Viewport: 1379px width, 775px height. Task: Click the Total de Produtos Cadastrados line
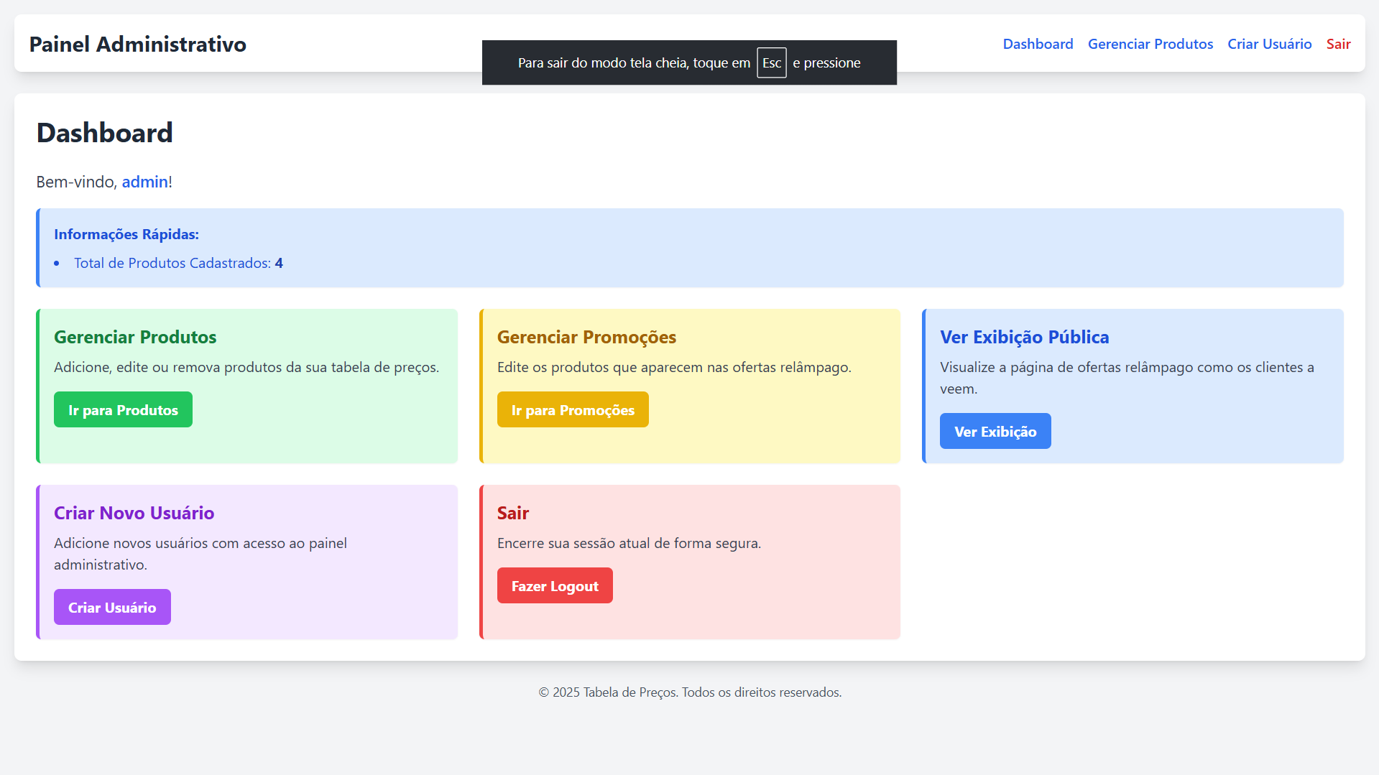(178, 263)
